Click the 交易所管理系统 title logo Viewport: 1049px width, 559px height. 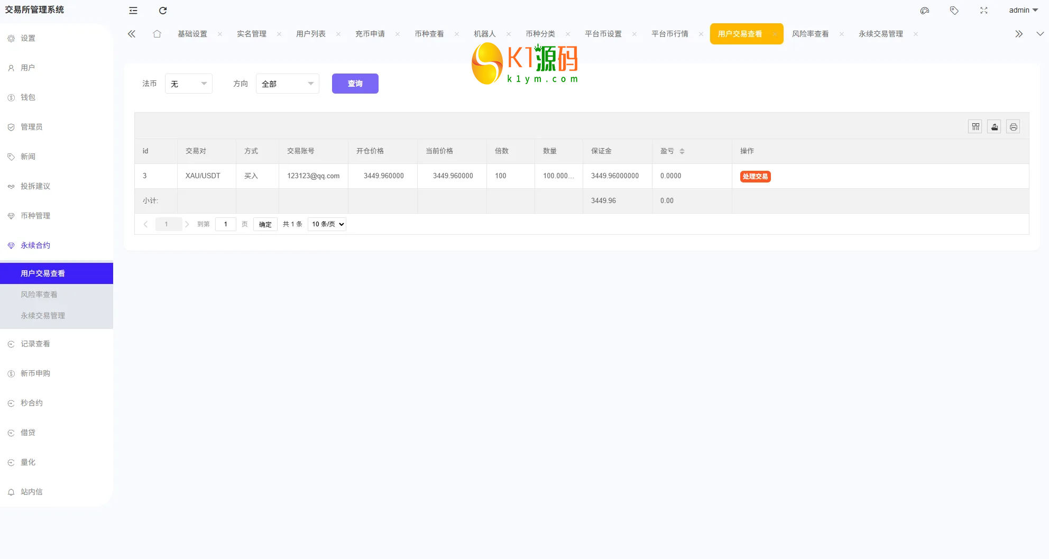[x=34, y=10]
